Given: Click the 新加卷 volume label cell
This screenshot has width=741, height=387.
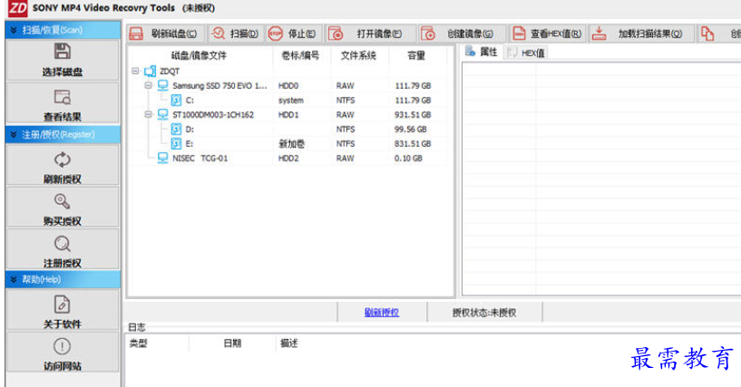Looking at the screenshot, I should [x=291, y=144].
